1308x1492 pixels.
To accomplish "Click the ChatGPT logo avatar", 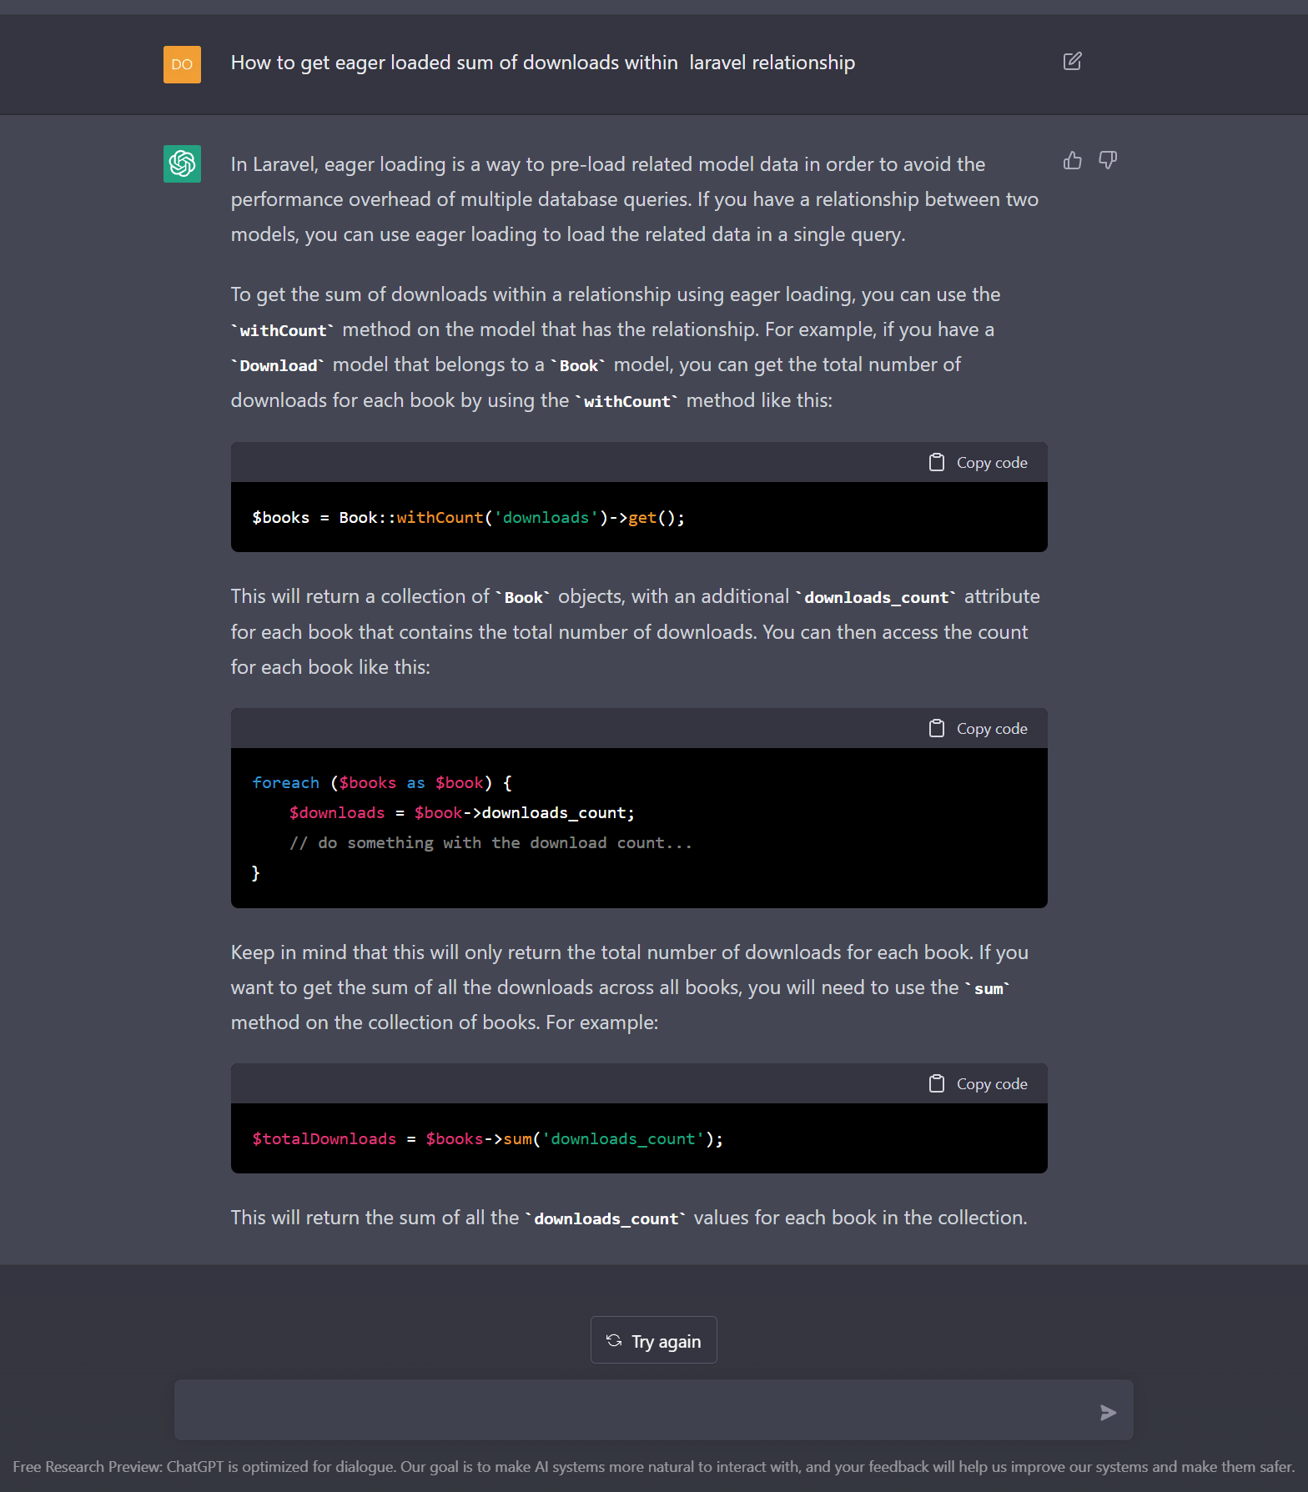I will [x=182, y=163].
